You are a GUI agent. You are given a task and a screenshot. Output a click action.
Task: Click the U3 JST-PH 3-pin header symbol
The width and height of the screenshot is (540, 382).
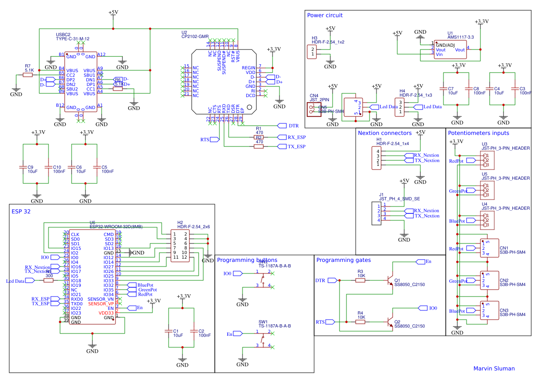487,160
